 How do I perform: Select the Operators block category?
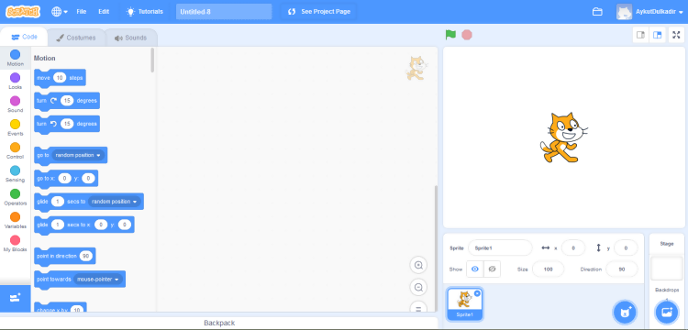click(x=15, y=197)
